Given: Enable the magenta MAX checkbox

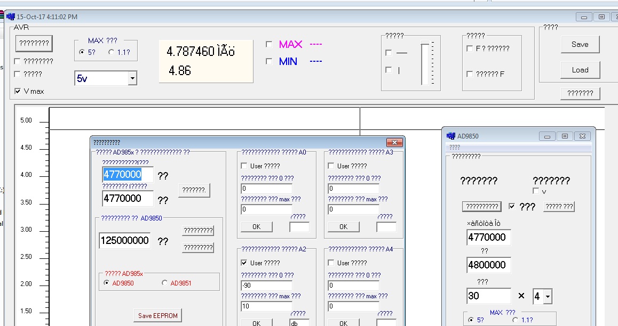Looking at the screenshot, I should 269,44.
